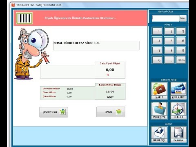Add product with LİSTEYE EKLE button
Viewport: 196px width, 147px height.
53,112
